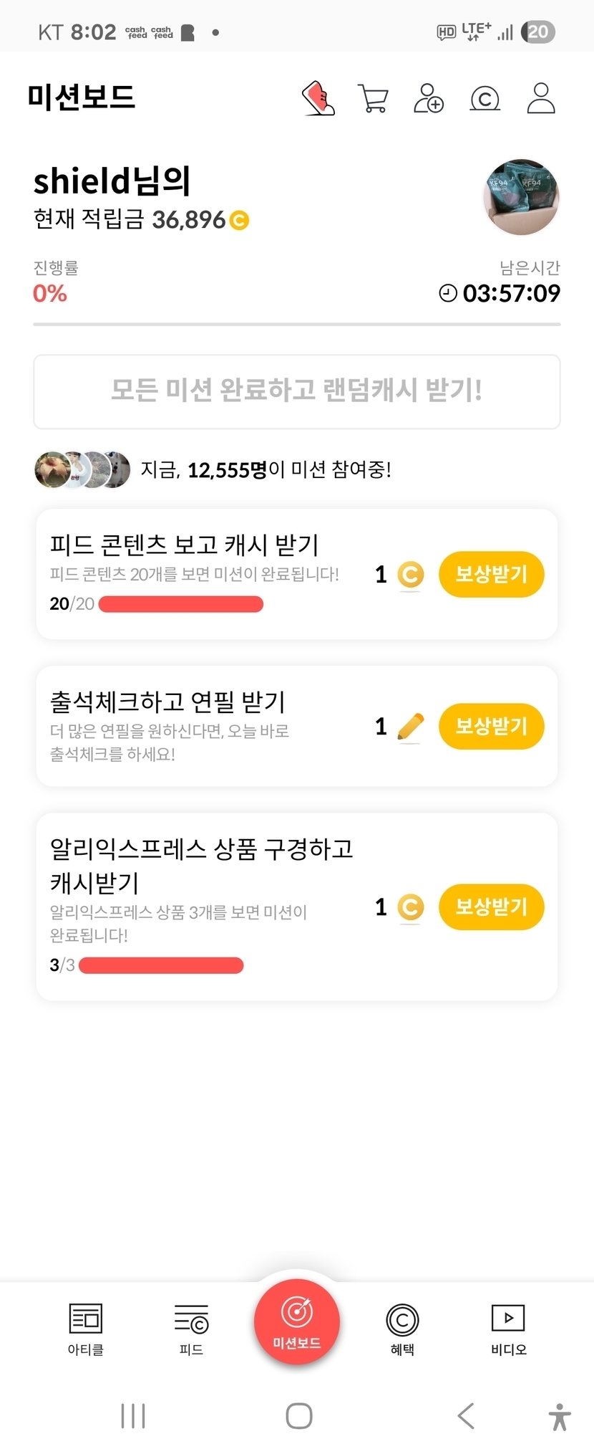
Task: Claim reward for 알리익스프레스 mission
Action: pyautogui.click(x=491, y=907)
